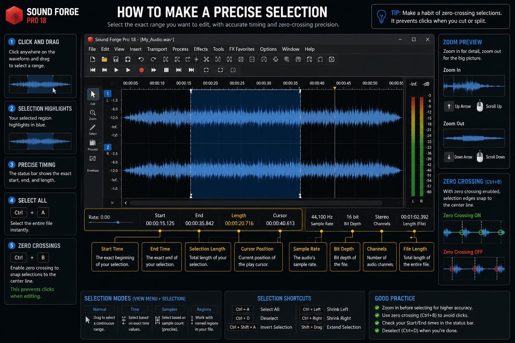Click the Sound Forge Pro 18 cube logo

pos(14,15)
